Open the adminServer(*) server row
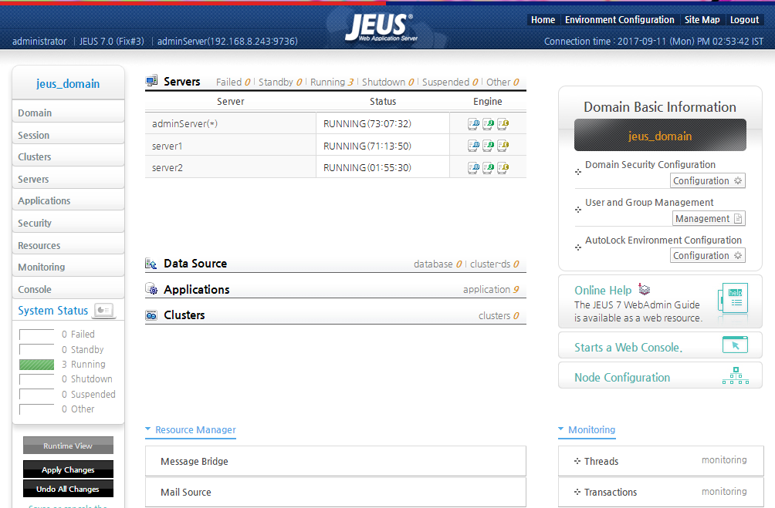The height and width of the screenshot is (508, 775). [335, 123]
